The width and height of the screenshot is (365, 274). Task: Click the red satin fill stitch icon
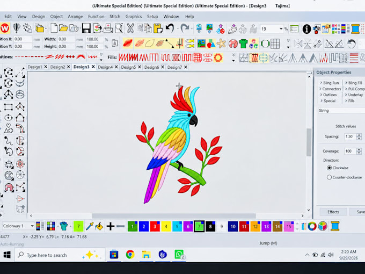click(x=128, y=43)
